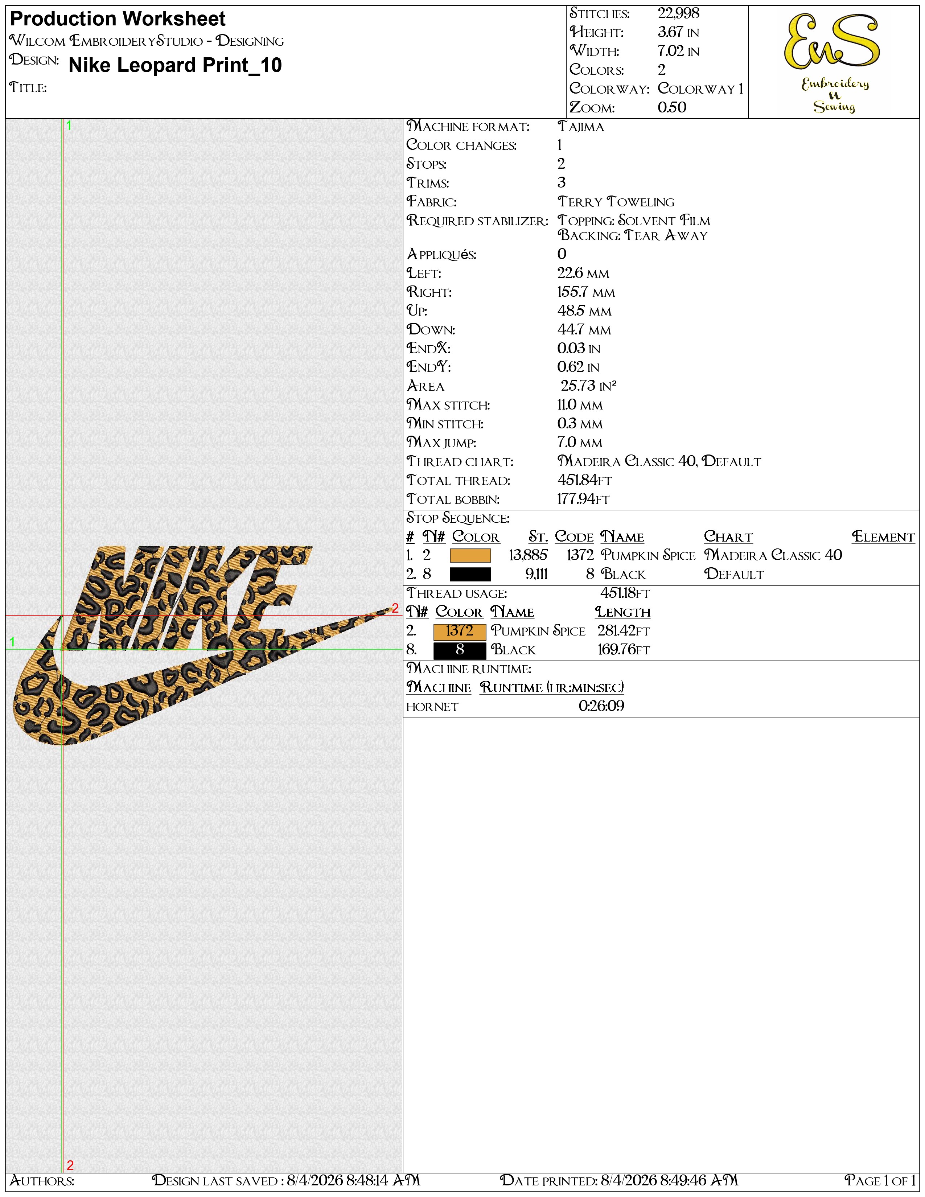This screenshot has width=925, height=1197.
Task: Click the Up value 48.5 mm
Action: (584, 311)
